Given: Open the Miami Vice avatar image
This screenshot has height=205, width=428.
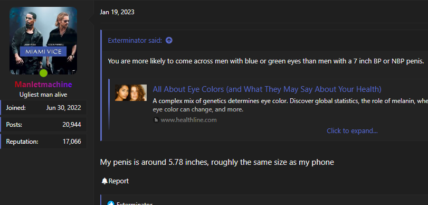Looking at the screenshot, I should (43, 41).
